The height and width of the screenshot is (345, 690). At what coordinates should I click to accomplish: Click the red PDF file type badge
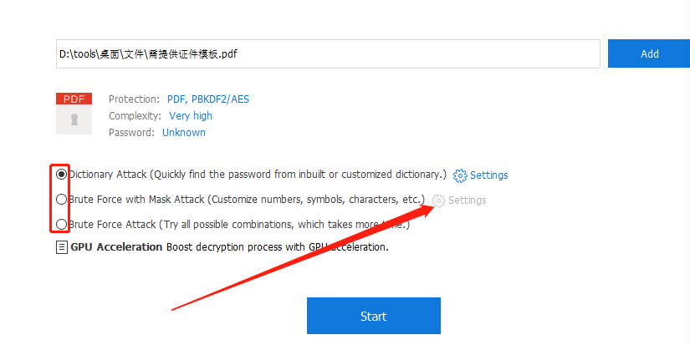pyautogui.click(x=74, y=99)
